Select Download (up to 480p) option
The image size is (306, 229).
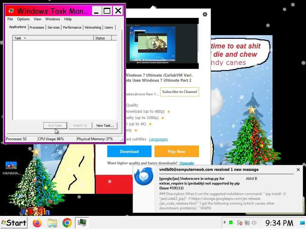coord(145,112)
